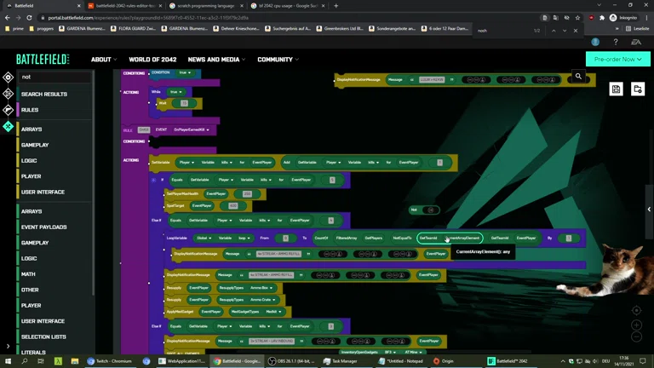Switch to the battlefield-2042-rules-editor tab
654x368 pixels.
click(x=123, y=6)
